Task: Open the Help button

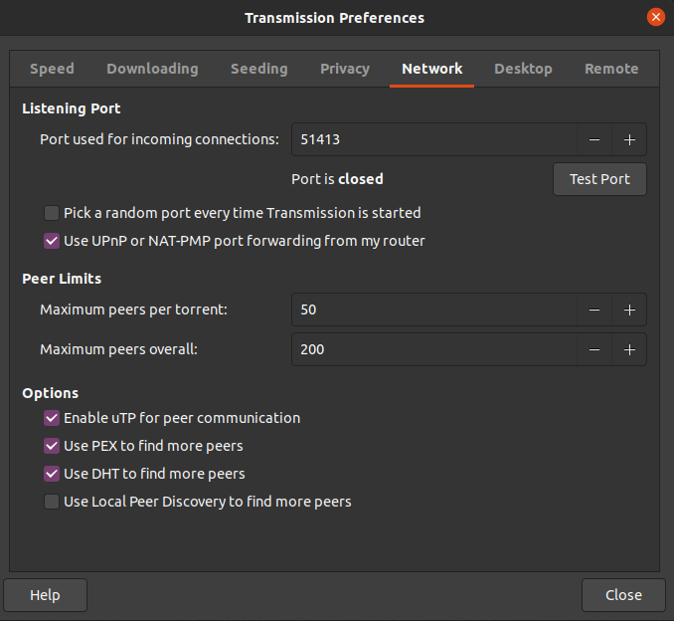Action: click(45, 595)
